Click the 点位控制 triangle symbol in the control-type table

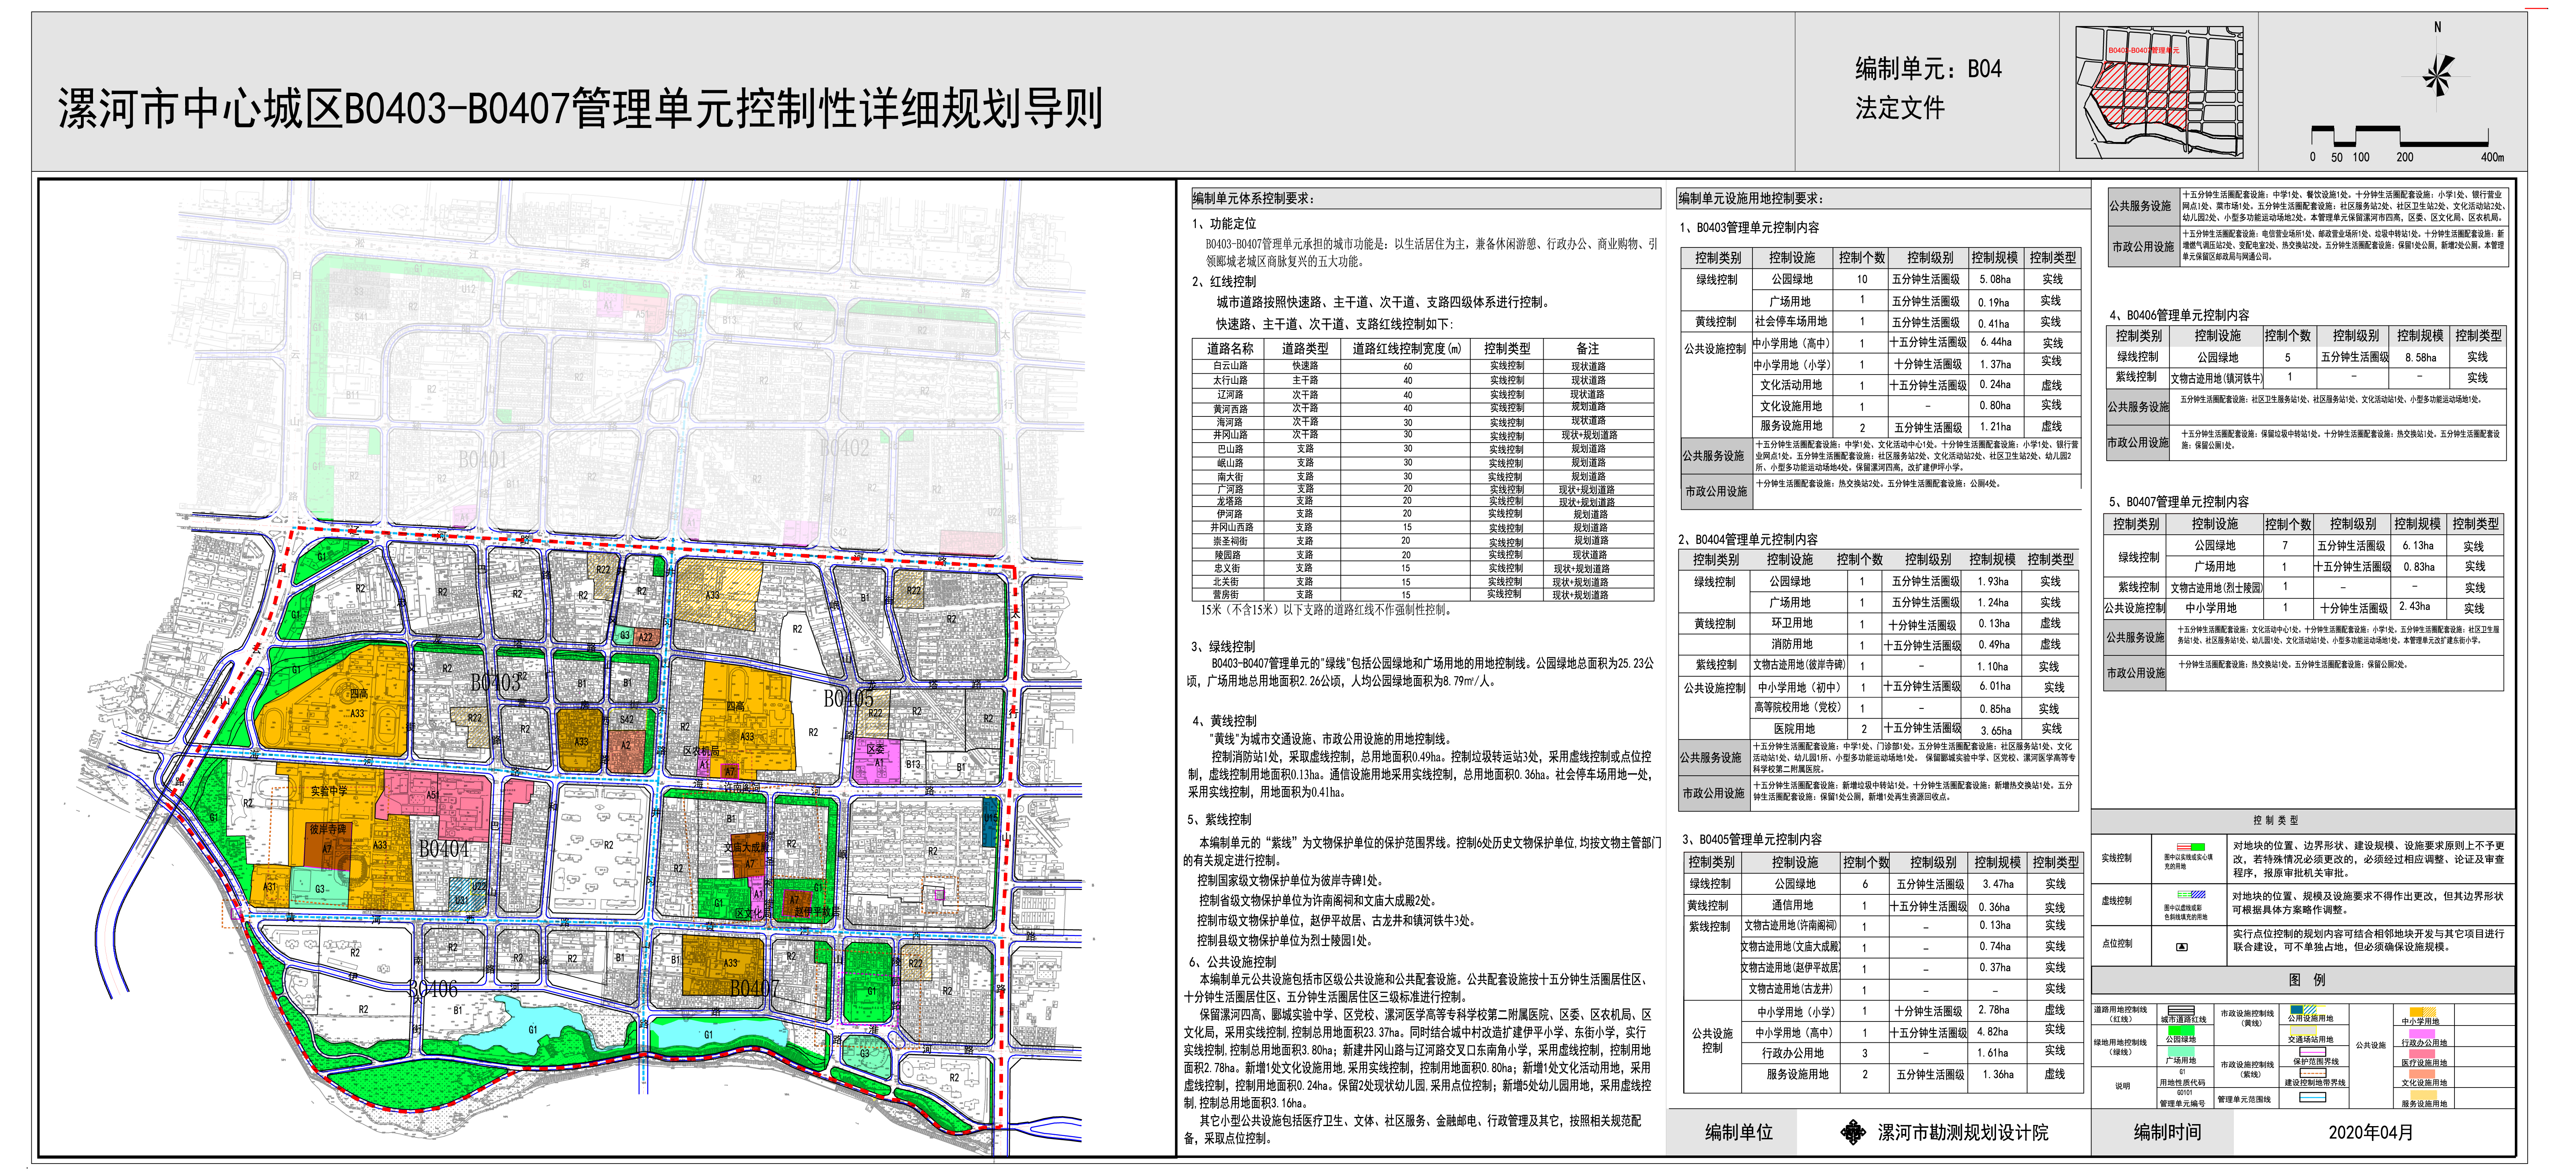tap(2182, 947)
